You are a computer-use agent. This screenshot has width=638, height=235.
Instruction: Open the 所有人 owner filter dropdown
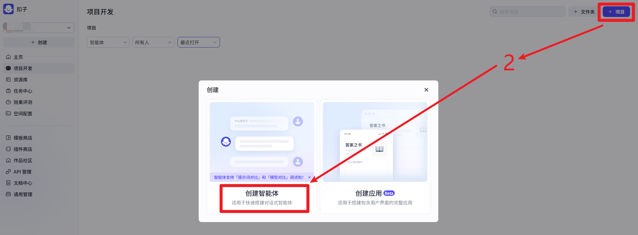153,42
